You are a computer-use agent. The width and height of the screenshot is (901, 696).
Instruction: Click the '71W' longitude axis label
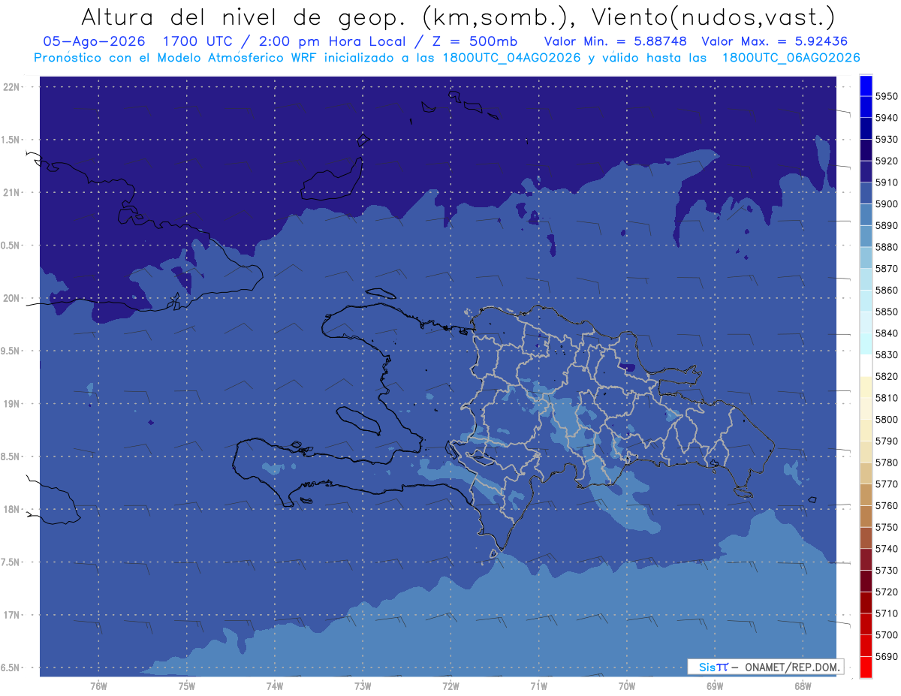(x=538, y=686)
